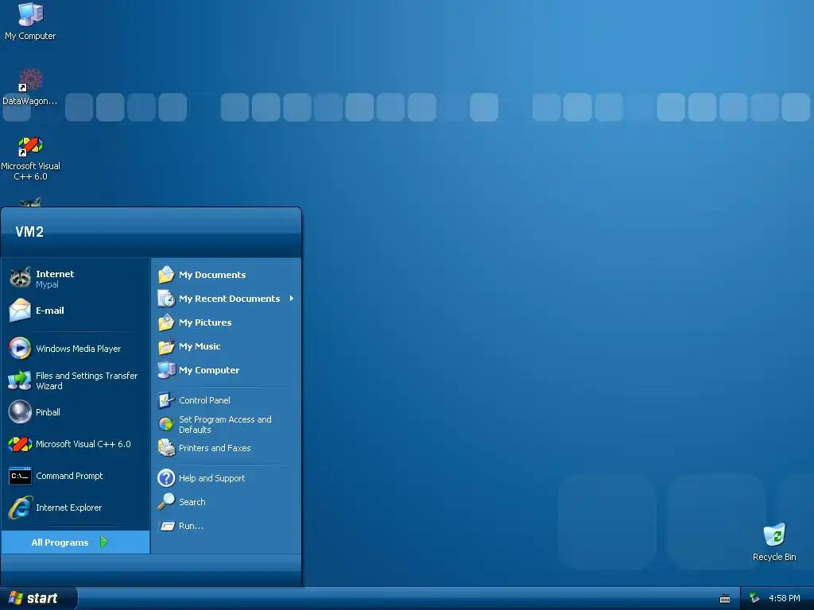Click Run... text in Start menu
Image resolution: width=814 pixels, height=610 pixels.
tap(191, 526)
